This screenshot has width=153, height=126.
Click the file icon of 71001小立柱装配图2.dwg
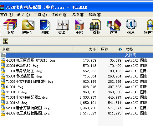[3, 97]
